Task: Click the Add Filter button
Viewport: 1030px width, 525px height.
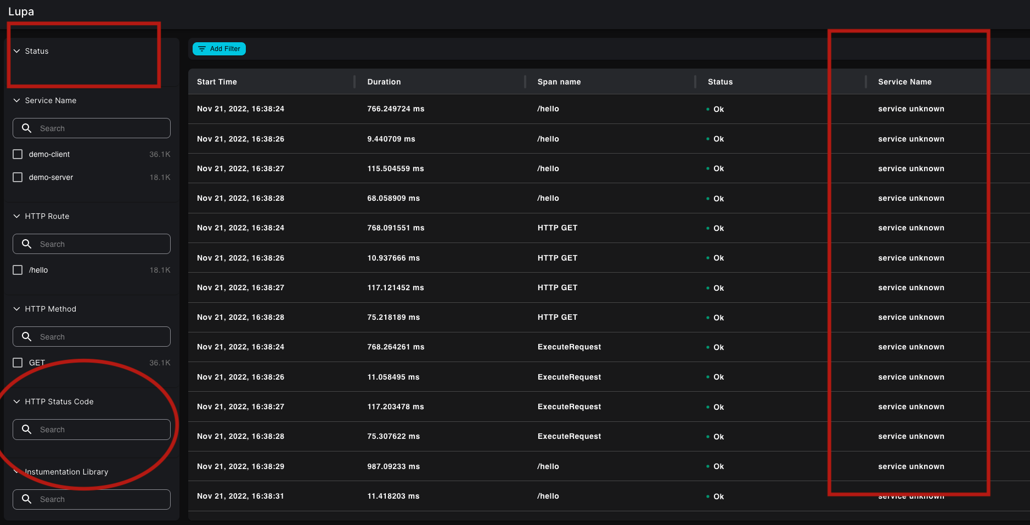Action: coord(219,49)
